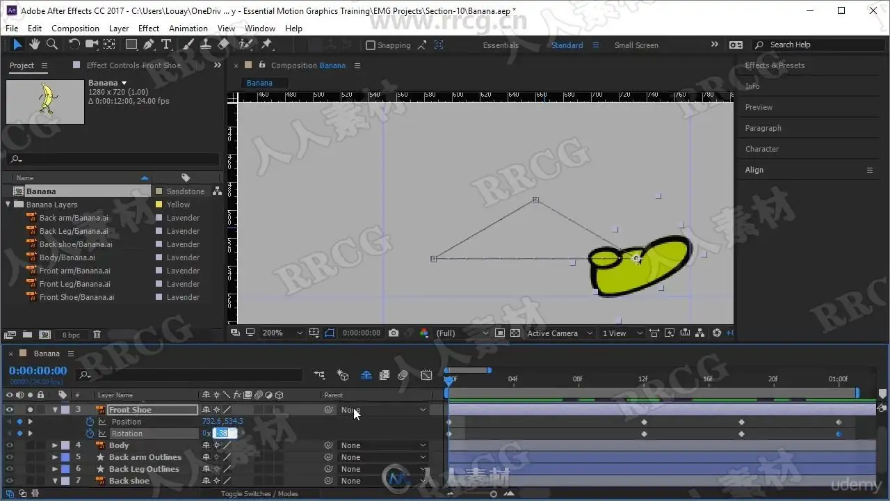This screenshot has height=501, width=890.
Task: Select the Rotation tool
Action: coord(74,45)
